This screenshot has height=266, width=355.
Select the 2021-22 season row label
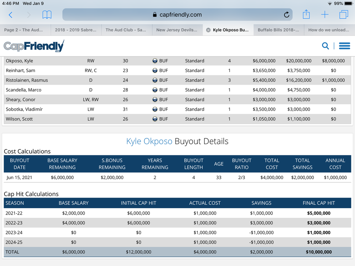click(14, 213)
